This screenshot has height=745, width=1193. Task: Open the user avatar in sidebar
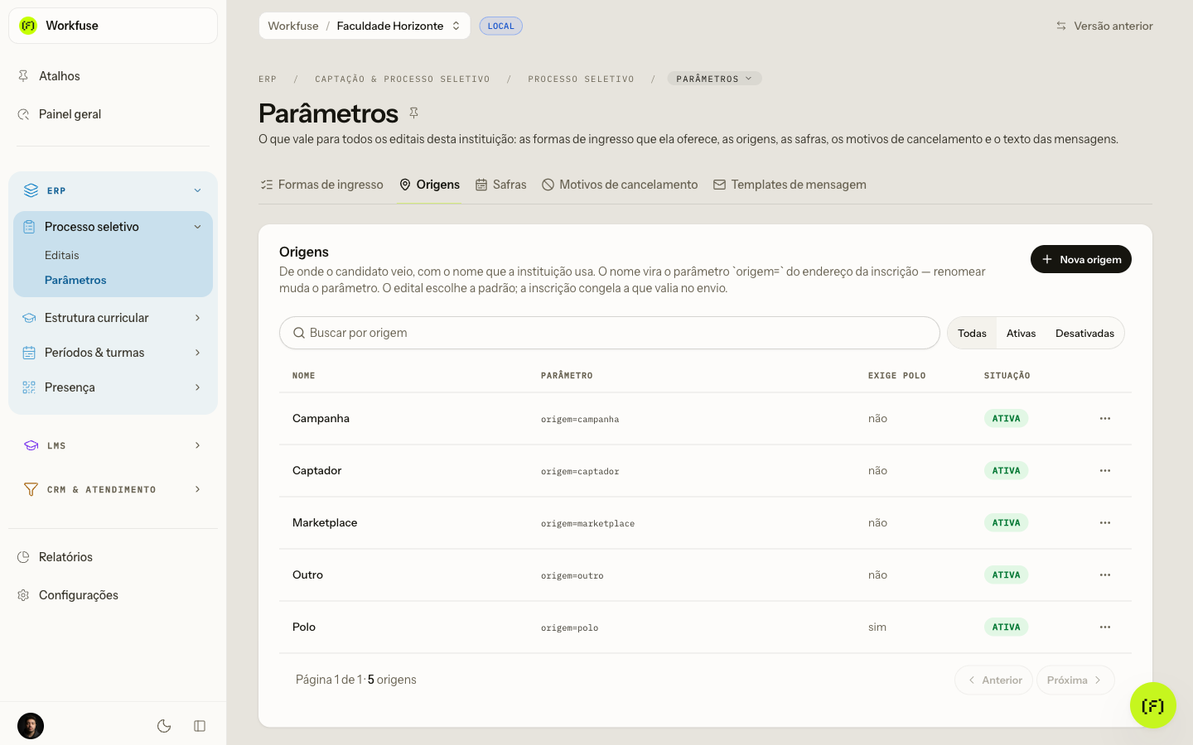click(31, 726)
